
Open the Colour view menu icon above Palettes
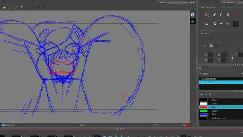[200, 68]
